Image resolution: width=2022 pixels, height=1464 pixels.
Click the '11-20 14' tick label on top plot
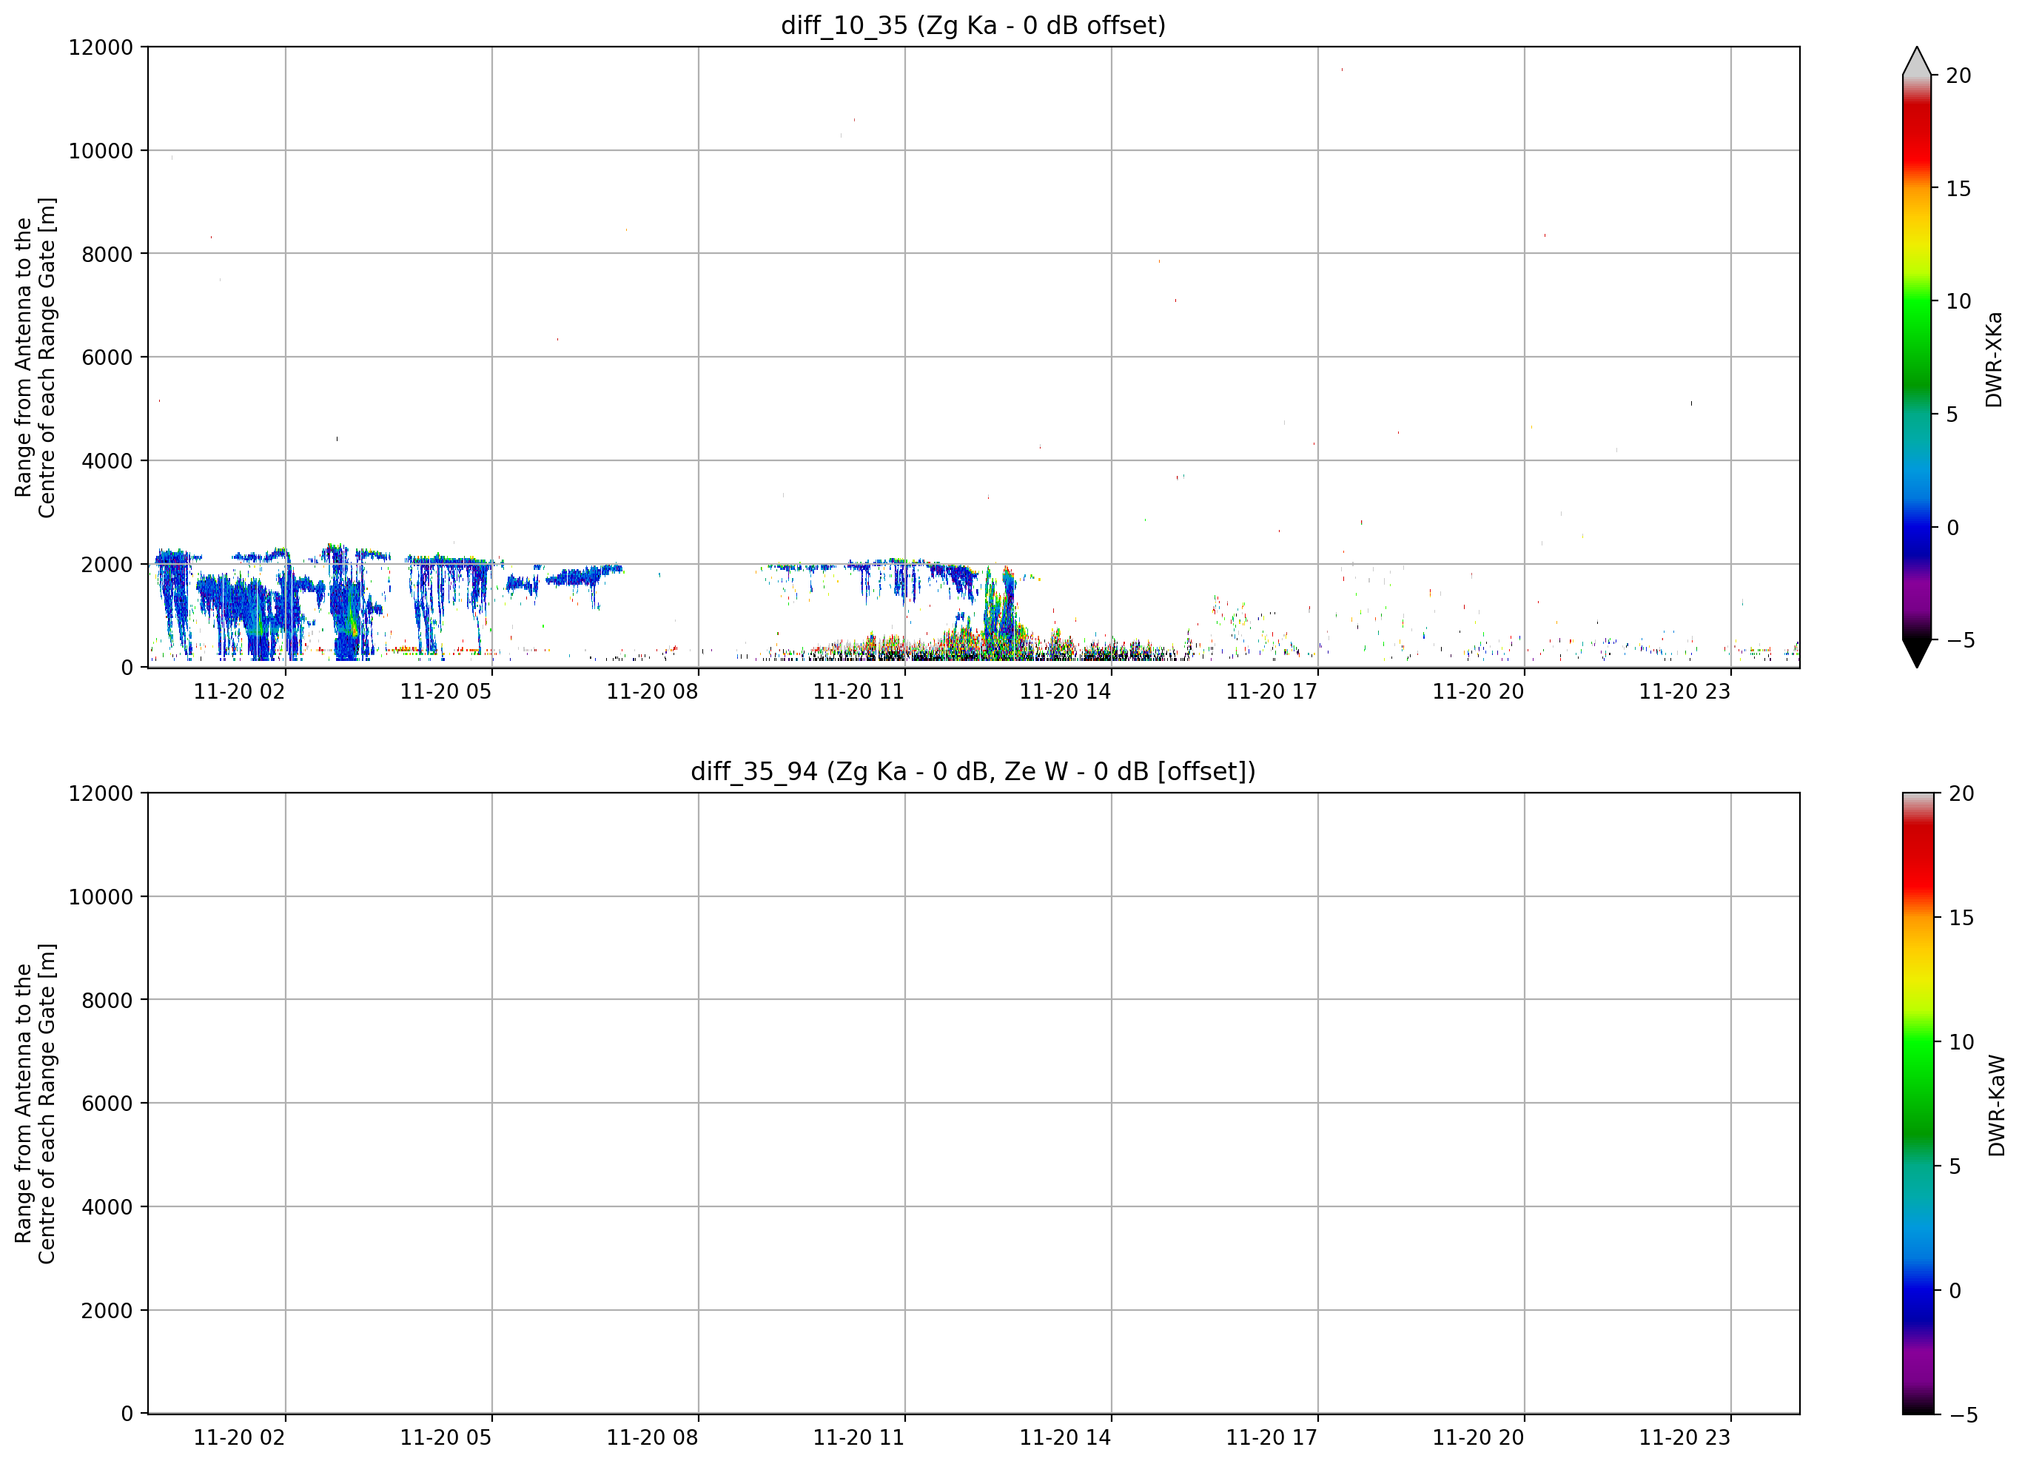(1065, 692)
